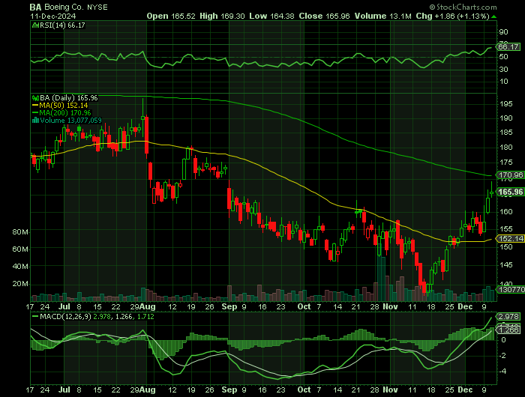Click 'Dec' on the bottom MACD date axis
The image size is (525, 397).
tap(466, 390)
